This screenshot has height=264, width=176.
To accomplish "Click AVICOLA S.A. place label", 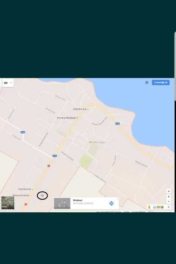I will [x=81, y=109].
